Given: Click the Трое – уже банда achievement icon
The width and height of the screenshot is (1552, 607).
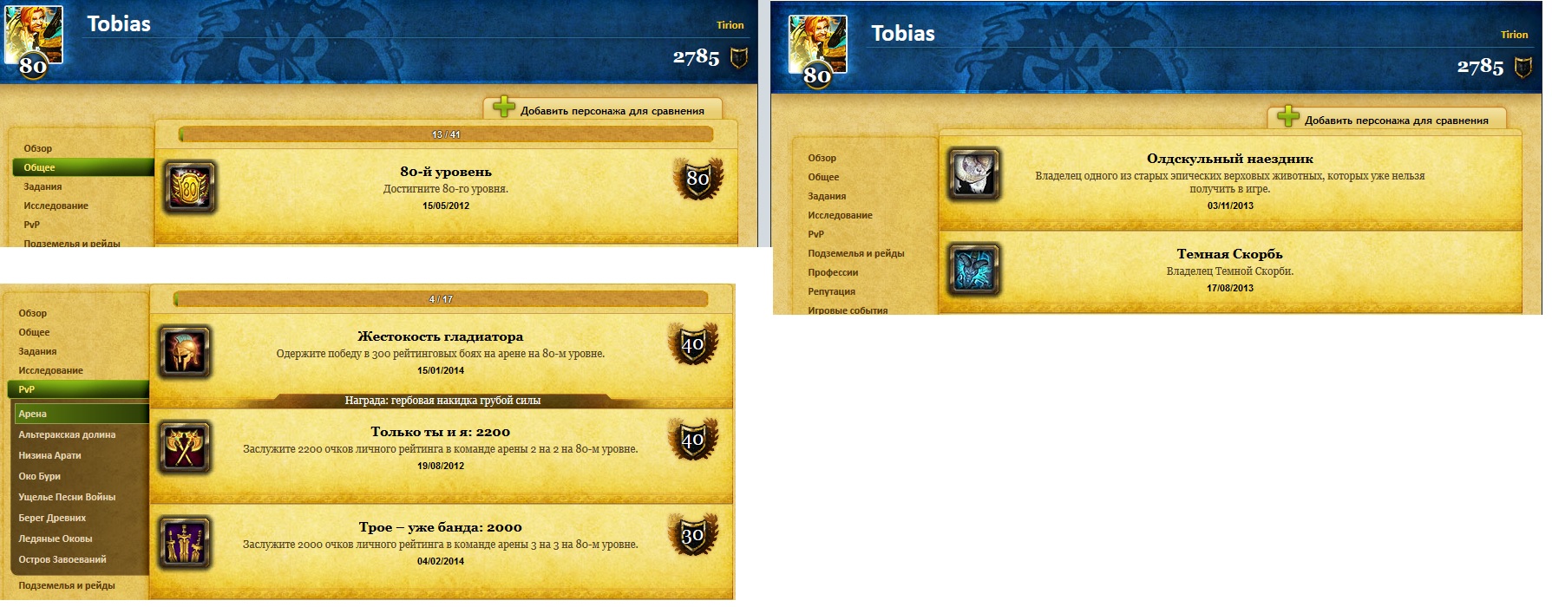Looking at the screenshot, I should pos(184,542).
